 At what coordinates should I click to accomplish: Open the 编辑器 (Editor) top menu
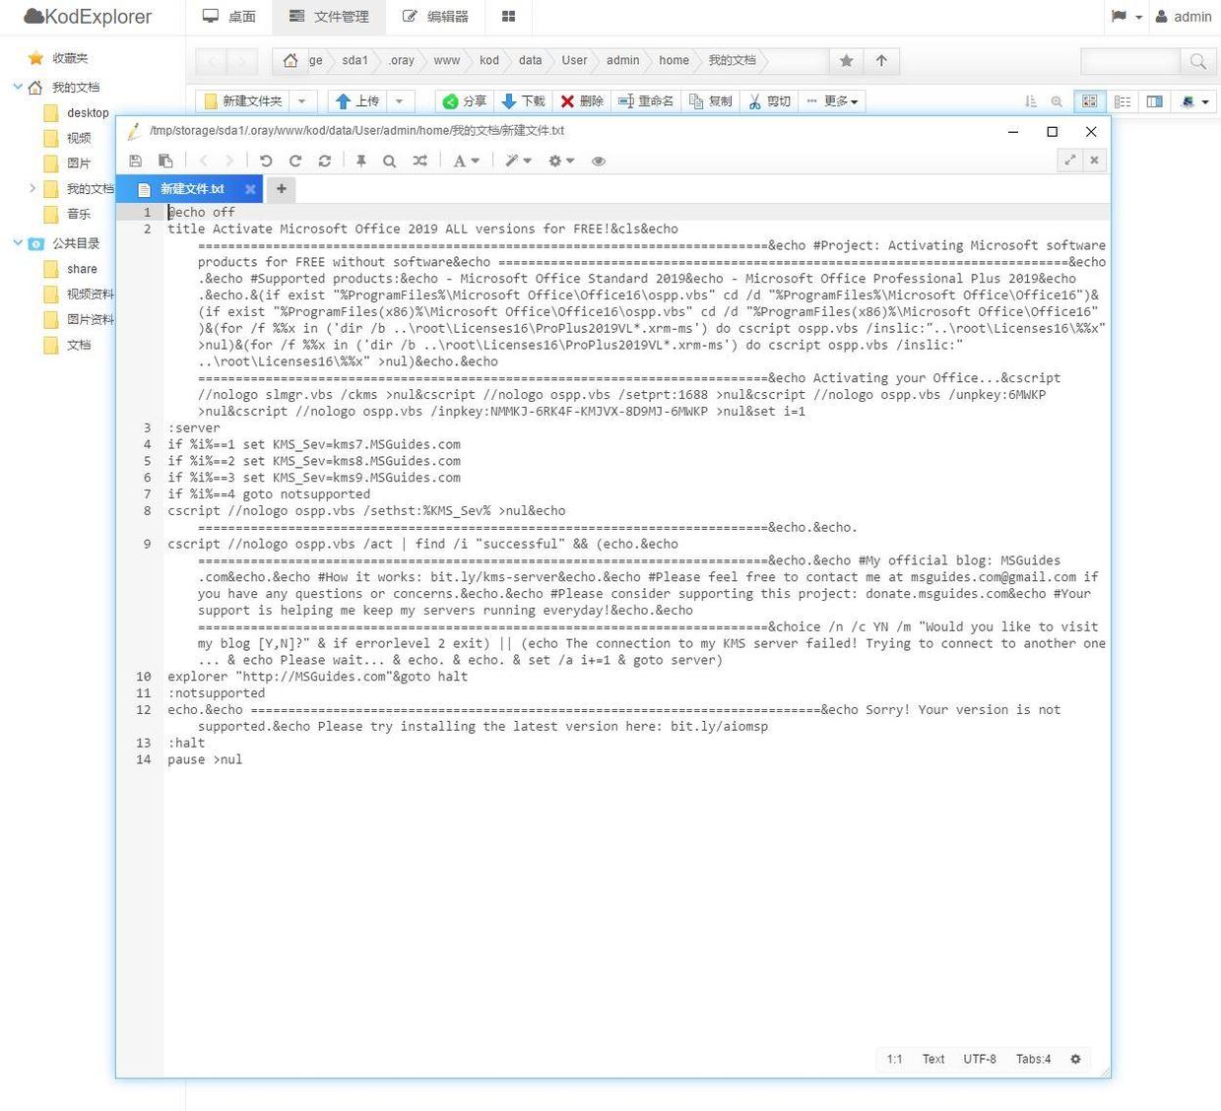(435, 17)
